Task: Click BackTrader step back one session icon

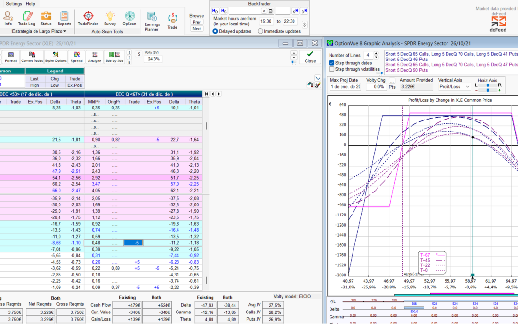Action: [x=224, y=11]
